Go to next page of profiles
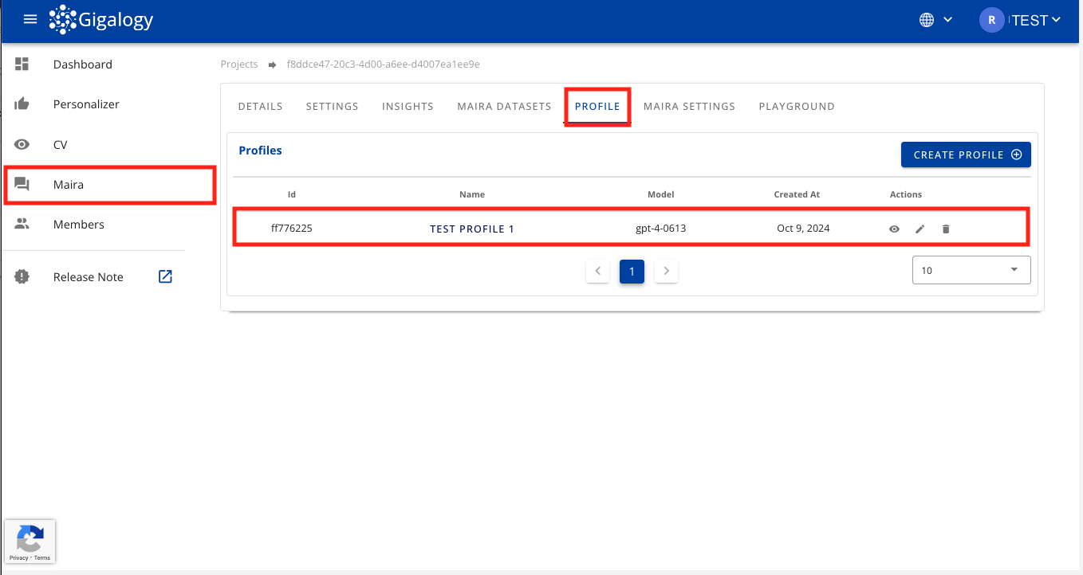The width and height of the screenshot is (1083, 575). [666, 272]
